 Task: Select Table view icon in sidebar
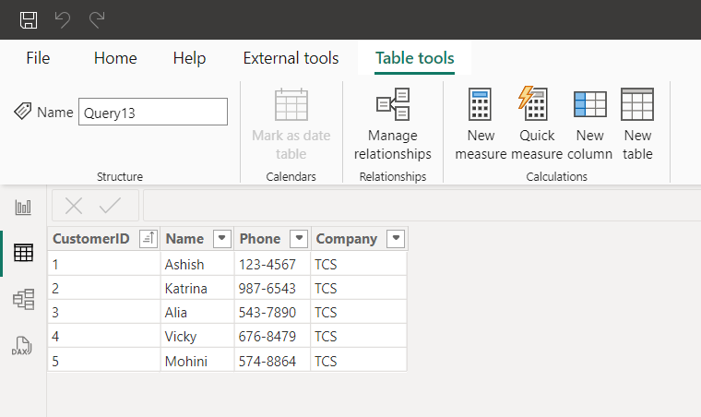pos(23,253)
